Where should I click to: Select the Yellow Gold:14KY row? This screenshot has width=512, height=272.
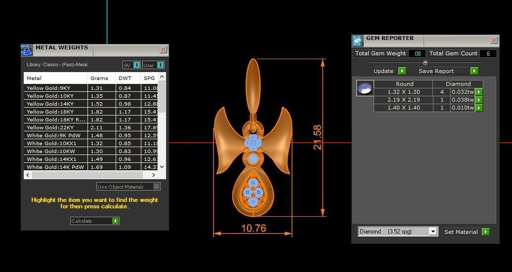click(x=91, y=104)
